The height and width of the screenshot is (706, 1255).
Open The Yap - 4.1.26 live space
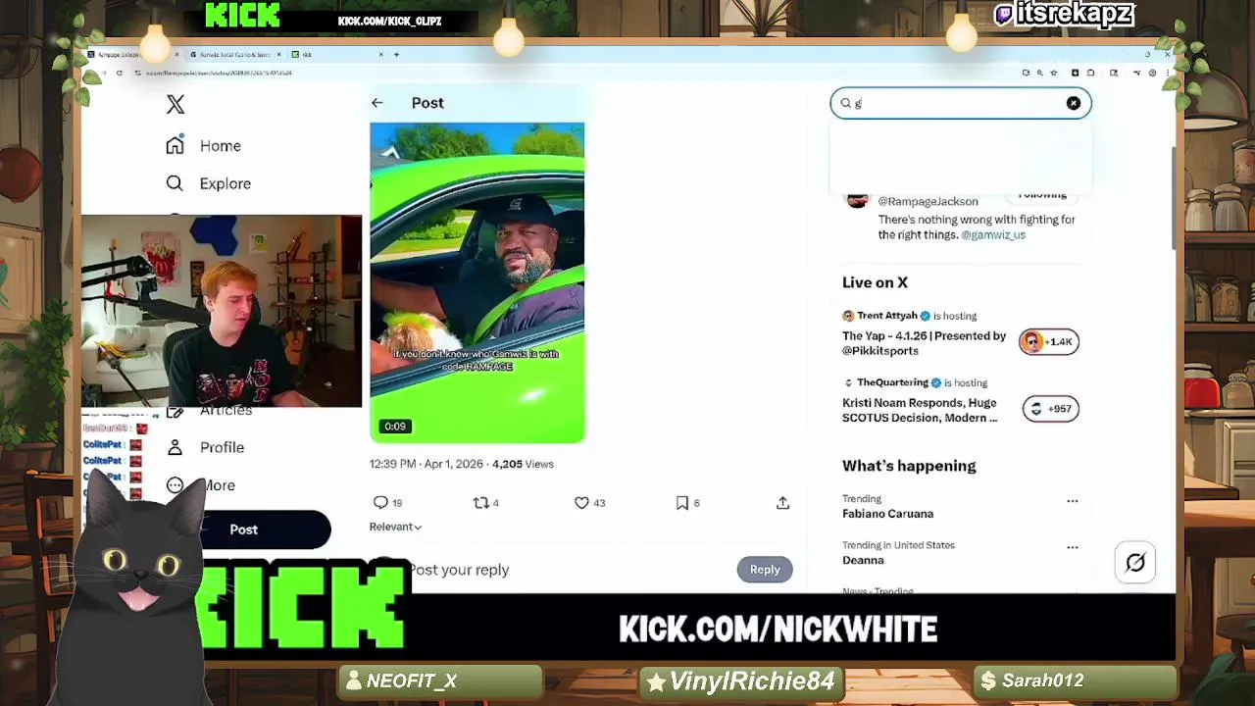click(x=924, y=343)
